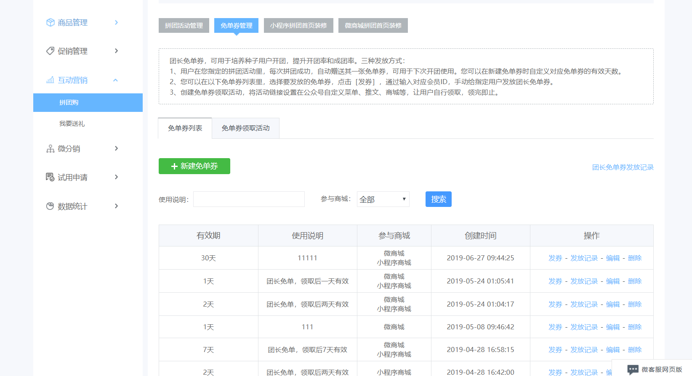The height and width of the screenshot is (376, 692).
Task: Open 发放记录 for 2019-05-24 01:04:17 row
Action: click(584, 305)
